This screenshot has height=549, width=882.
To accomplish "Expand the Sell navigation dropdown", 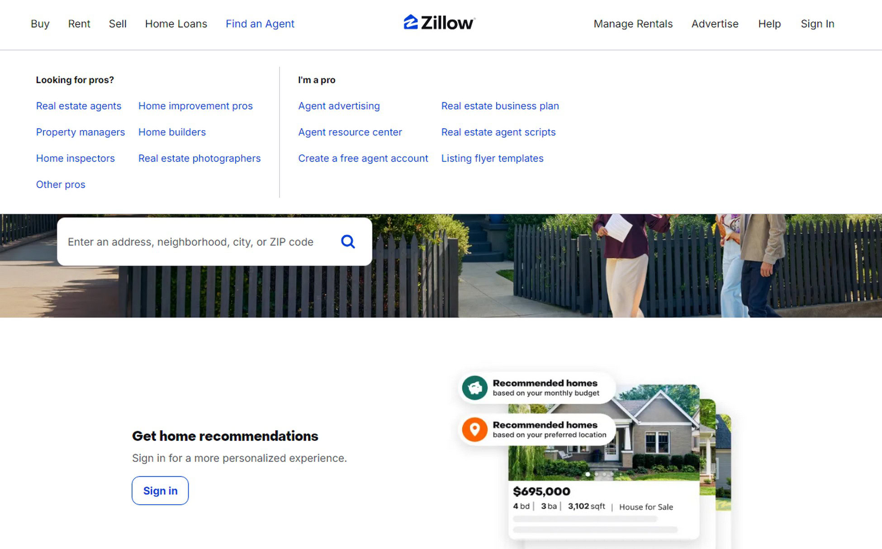I will [117, 23].
